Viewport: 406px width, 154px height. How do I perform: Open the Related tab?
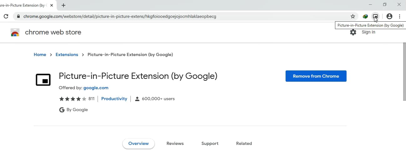244,143
